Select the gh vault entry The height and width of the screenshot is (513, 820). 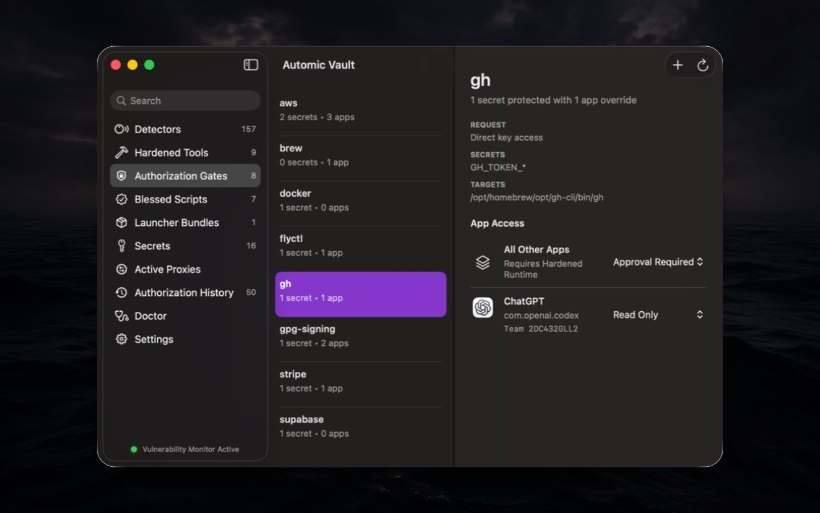click(x=360, y=294)
